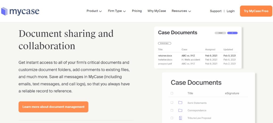Check the Bank Statements row checkbox
The image size is (273, 123).
[x=172, y=102]
